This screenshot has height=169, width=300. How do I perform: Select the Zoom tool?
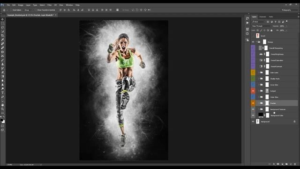coord(2,109)
